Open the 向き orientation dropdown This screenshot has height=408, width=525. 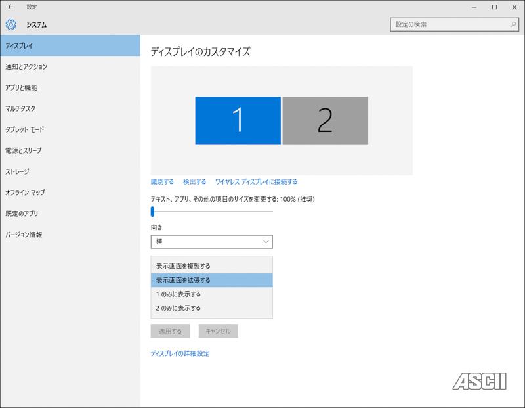211,242
